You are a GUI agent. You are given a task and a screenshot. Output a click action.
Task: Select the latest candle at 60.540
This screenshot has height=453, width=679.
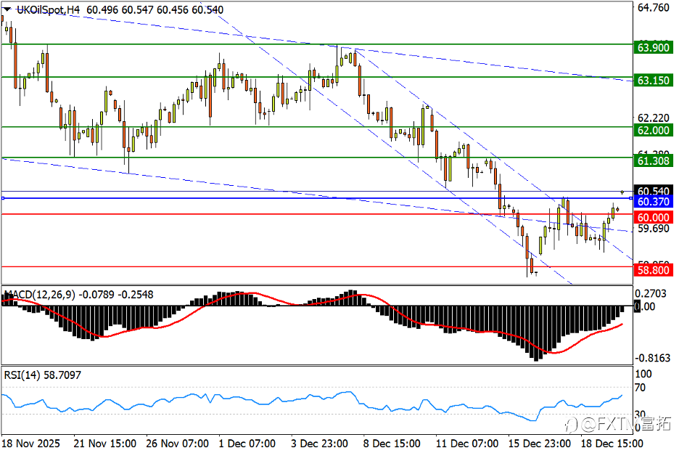pos(622,192)
